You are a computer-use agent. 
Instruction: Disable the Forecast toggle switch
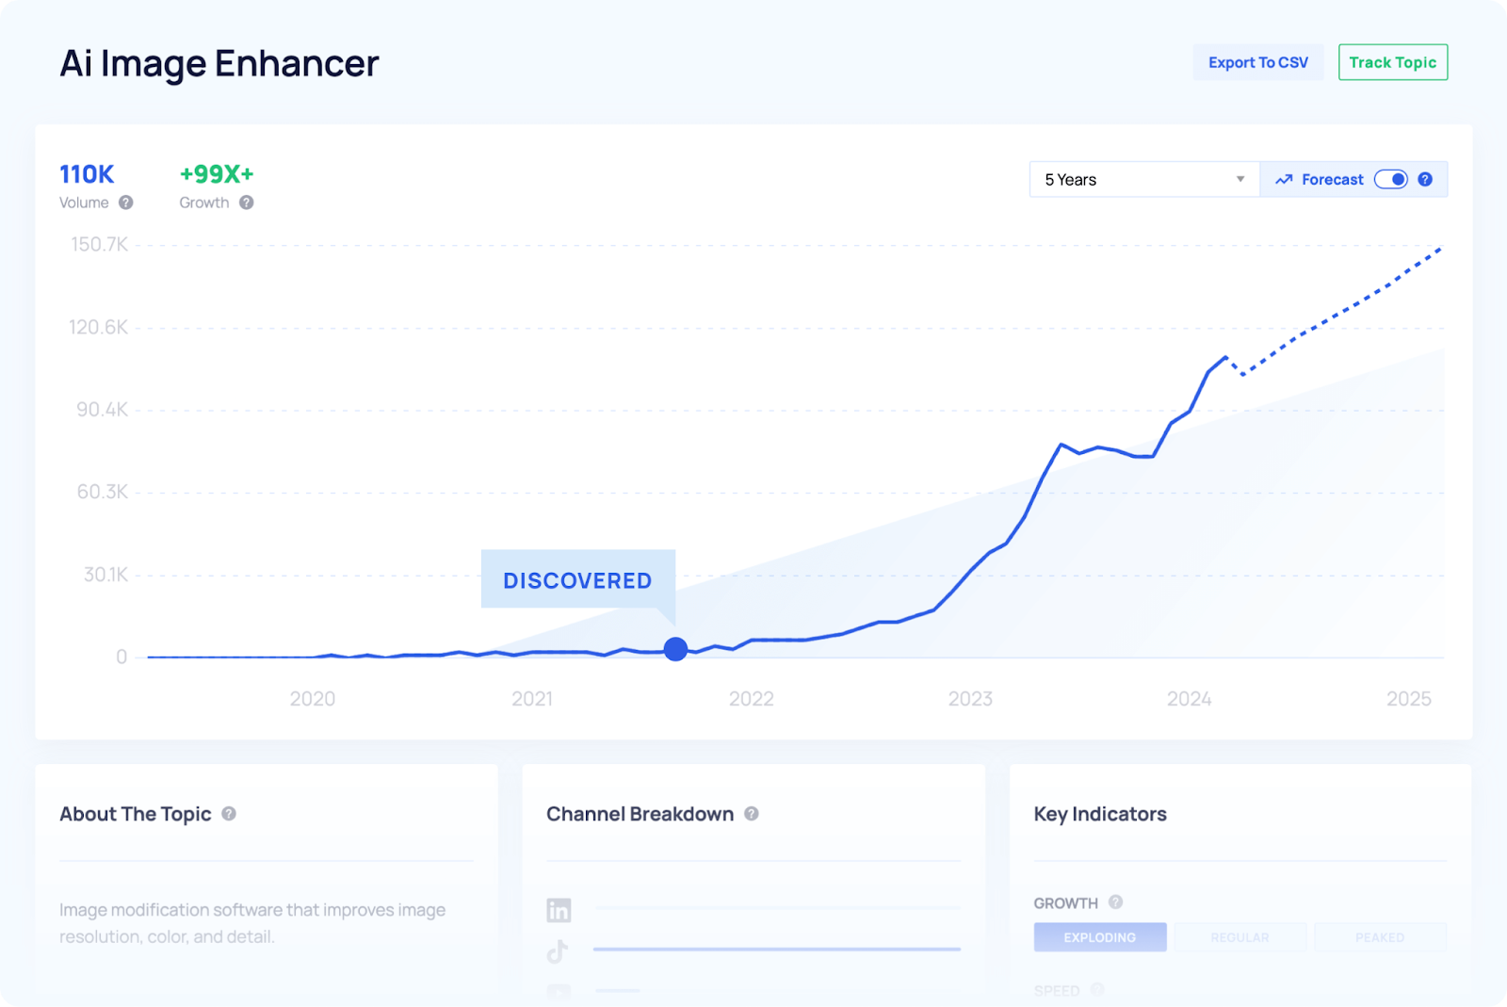tap(1391, 179)
